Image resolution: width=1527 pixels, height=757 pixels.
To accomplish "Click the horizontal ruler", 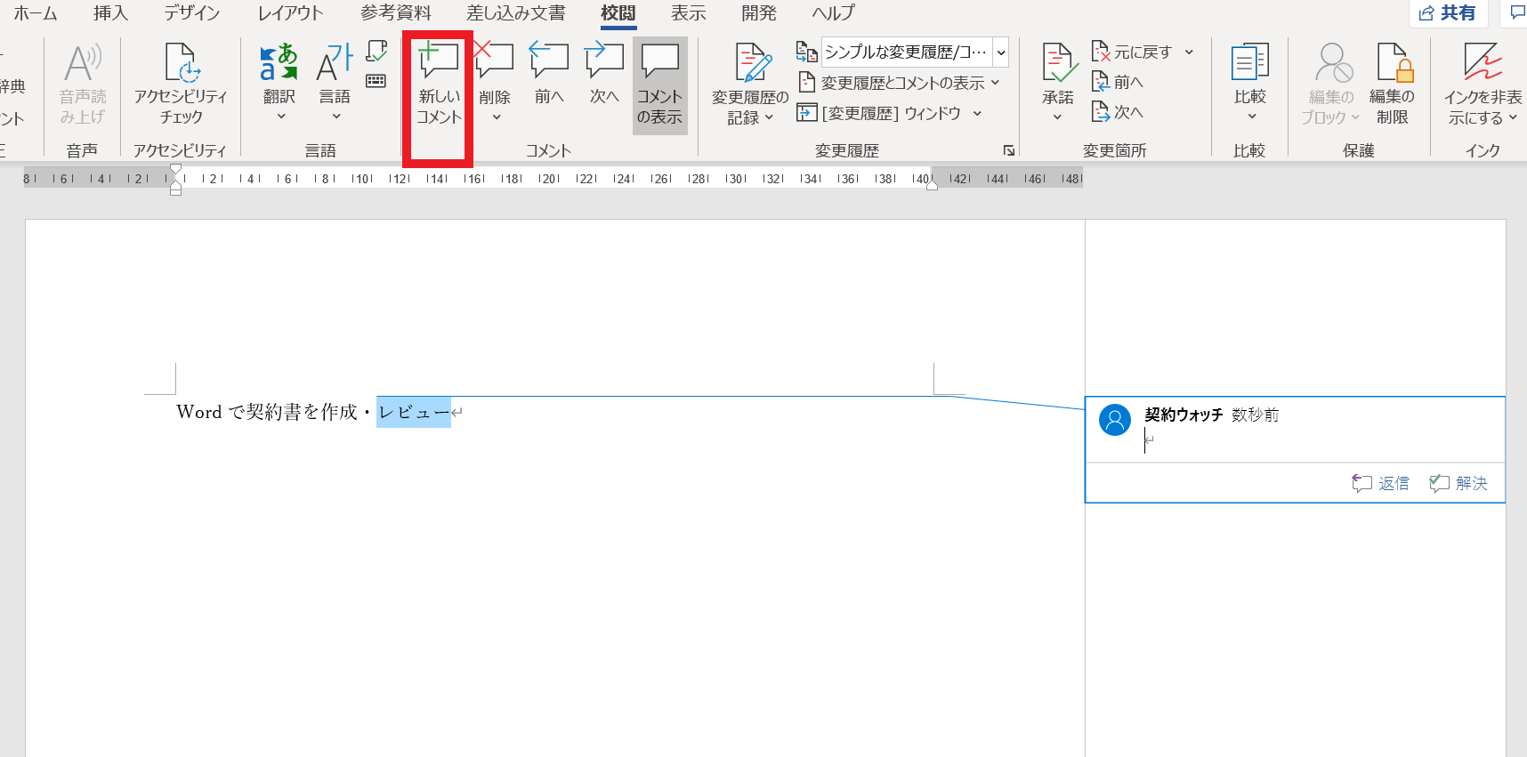I will tap(553, 179).
